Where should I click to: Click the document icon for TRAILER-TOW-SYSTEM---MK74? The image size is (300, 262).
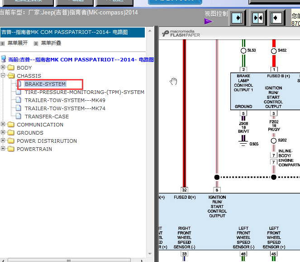(x=19, y=108)
